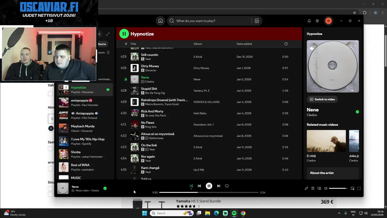Open amispoppia playlist by Eevi Vuorela
The width and height of the screenshot is (387, 218).
coord(85,103)
